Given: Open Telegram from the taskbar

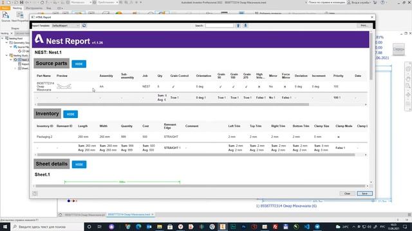Looking at the screenshot, I should [317, 227].
